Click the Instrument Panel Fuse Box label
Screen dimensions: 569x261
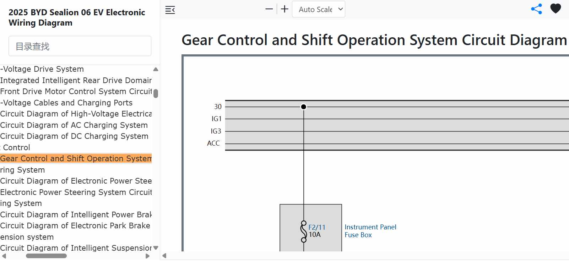[x=370, y=231]
